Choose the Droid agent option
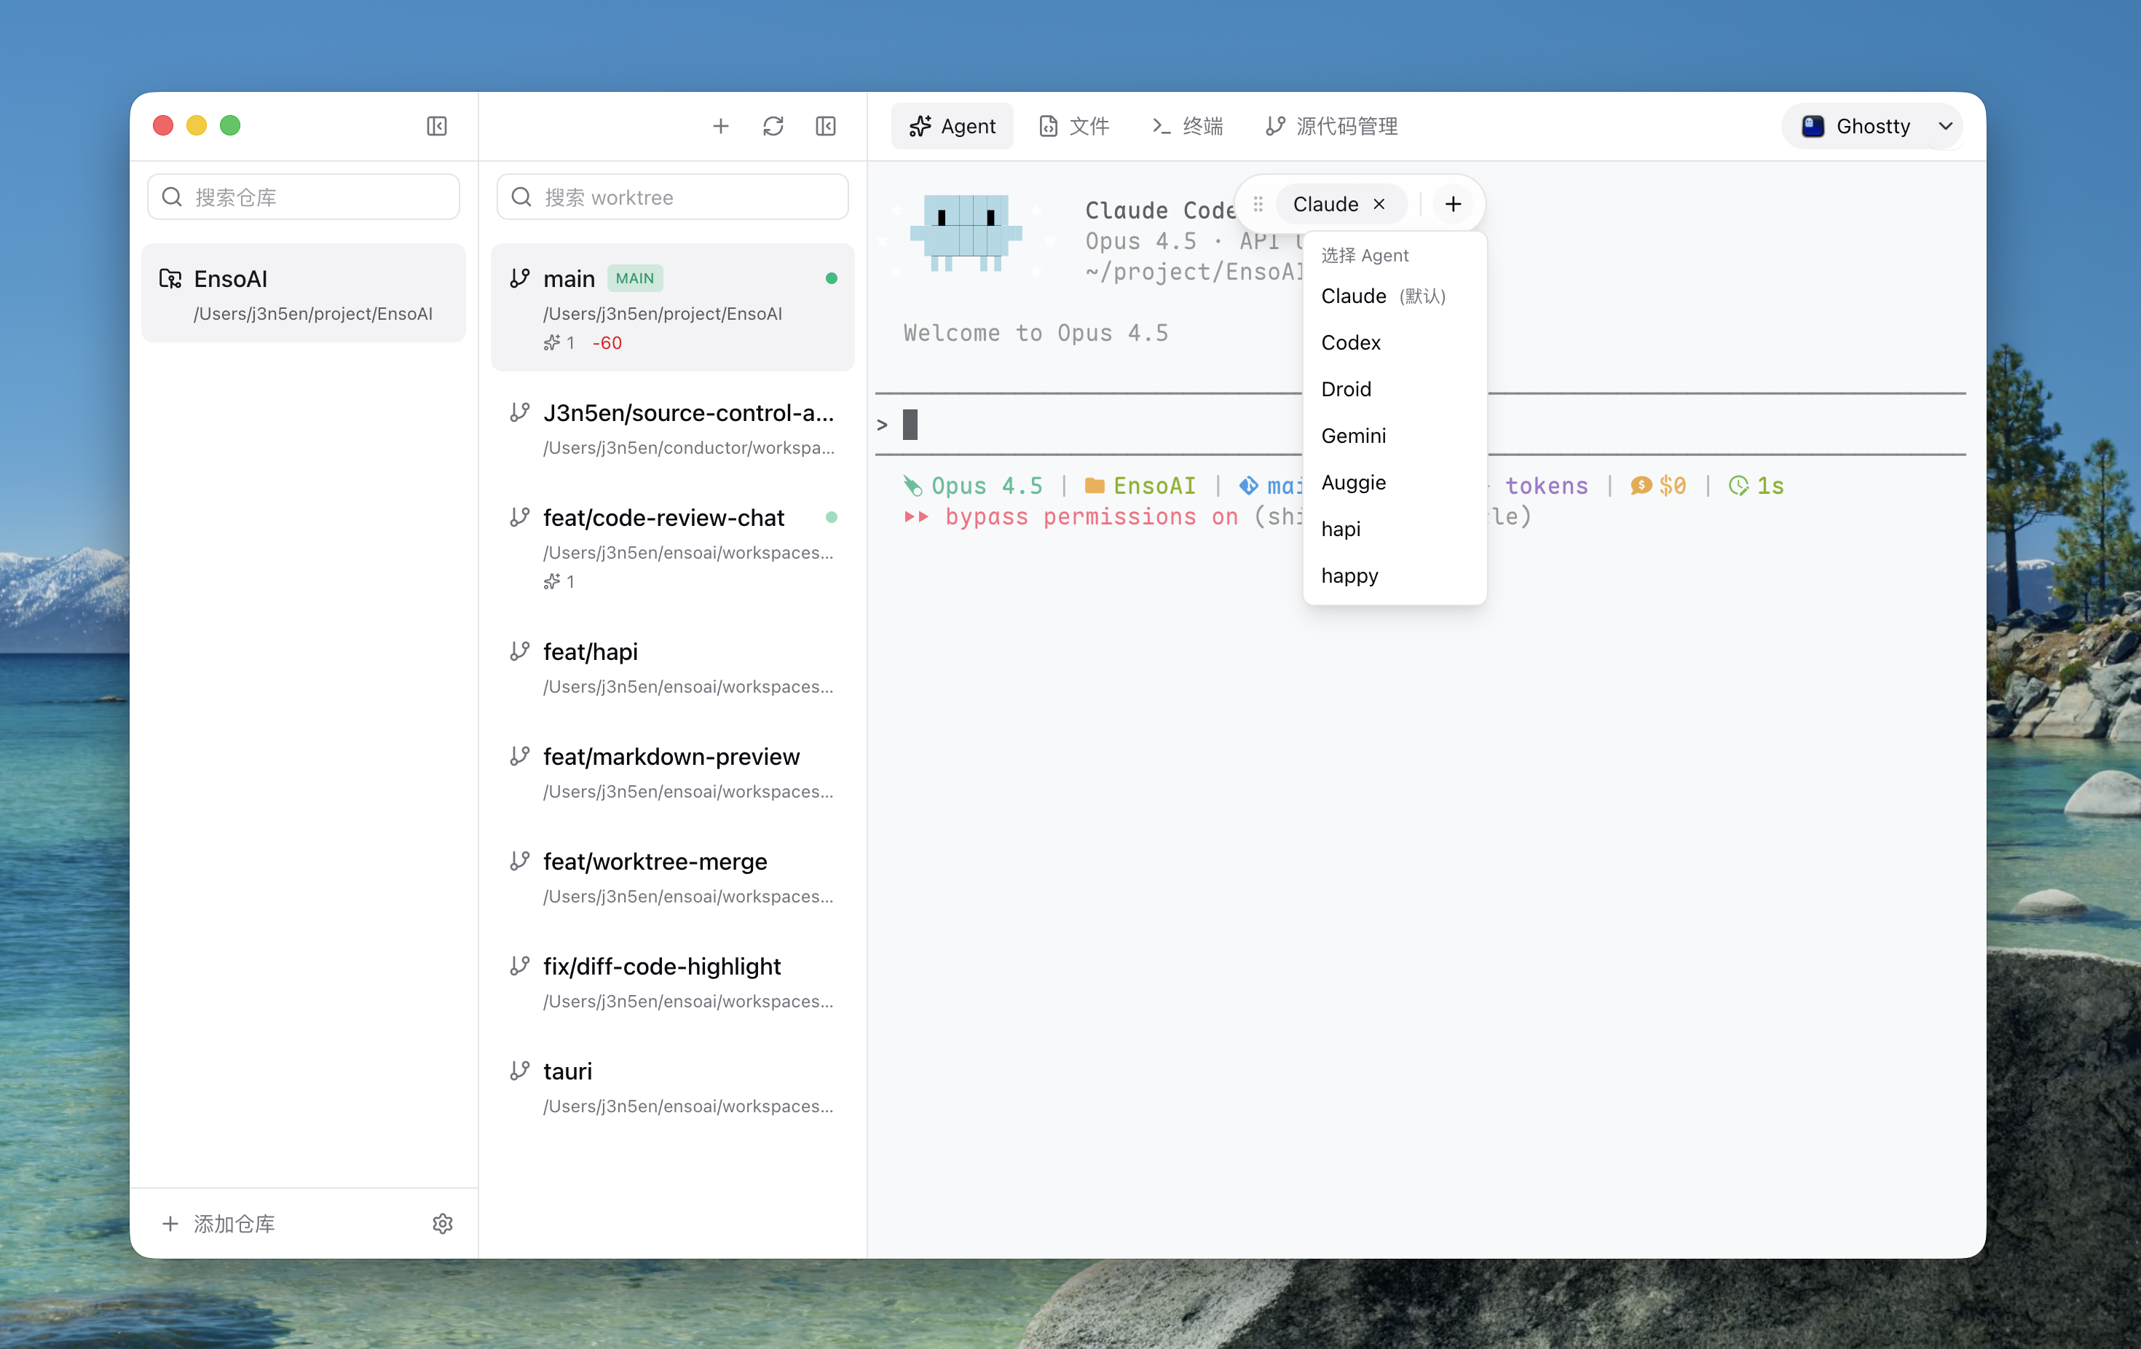The image size is (2141, 1349). coord(1346,389)
